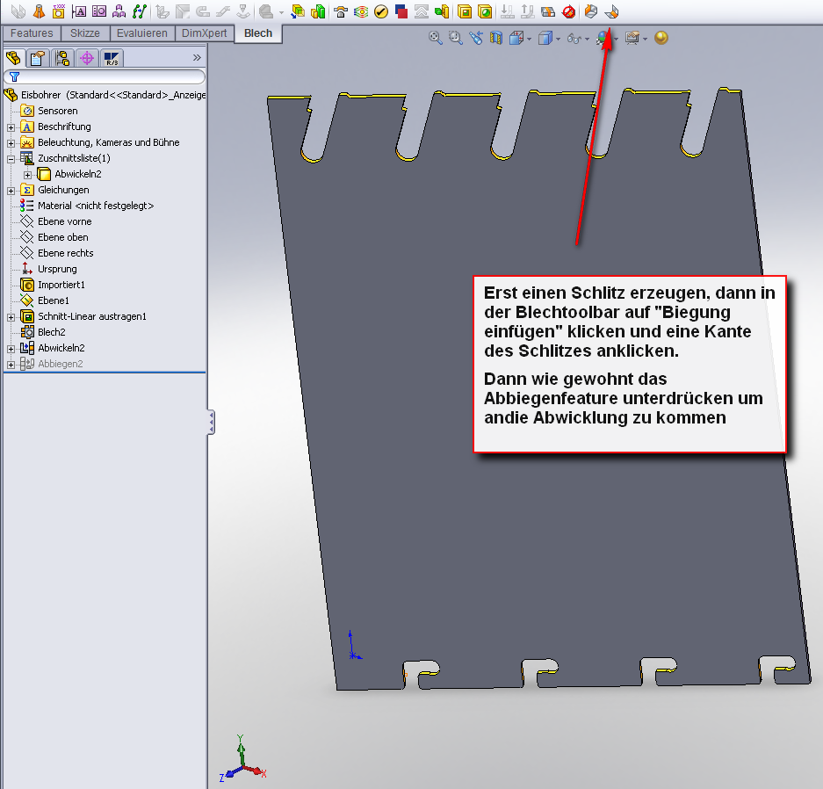
Task: Click the Zoom to Fit magnifier icon
Action: click(435, 38)
